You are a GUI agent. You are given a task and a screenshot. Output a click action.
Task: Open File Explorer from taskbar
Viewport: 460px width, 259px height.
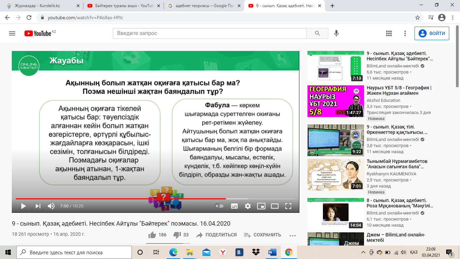190,252
